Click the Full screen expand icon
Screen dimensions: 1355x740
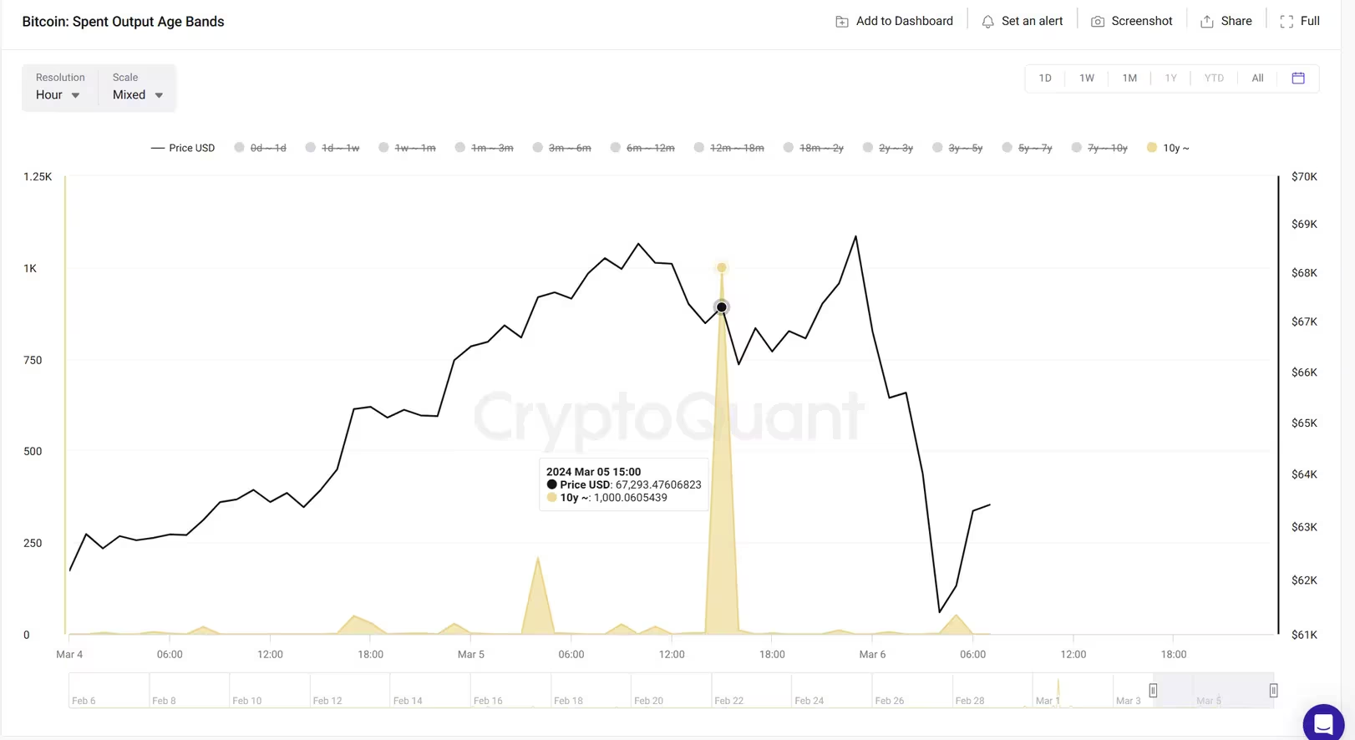1286,22
